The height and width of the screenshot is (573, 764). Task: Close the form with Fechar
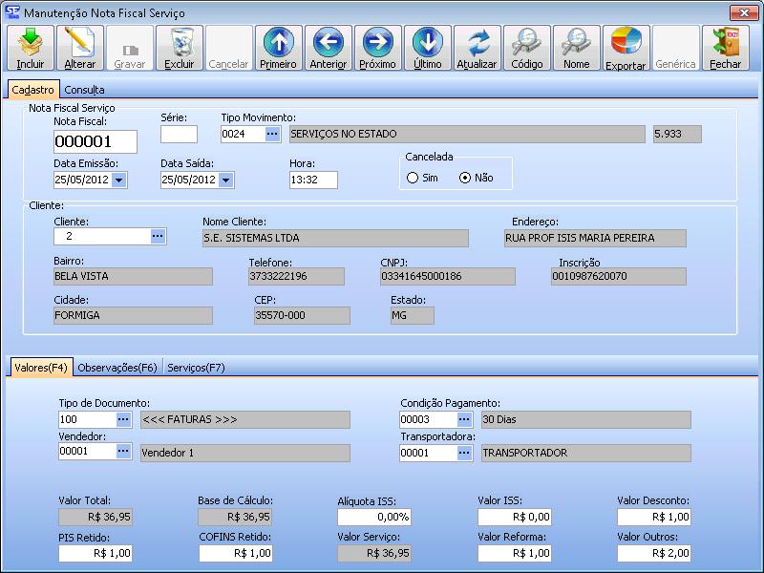[725, 48]
